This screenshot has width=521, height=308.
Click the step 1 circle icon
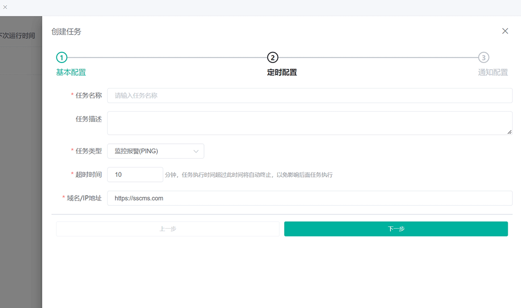coord(62,57)
